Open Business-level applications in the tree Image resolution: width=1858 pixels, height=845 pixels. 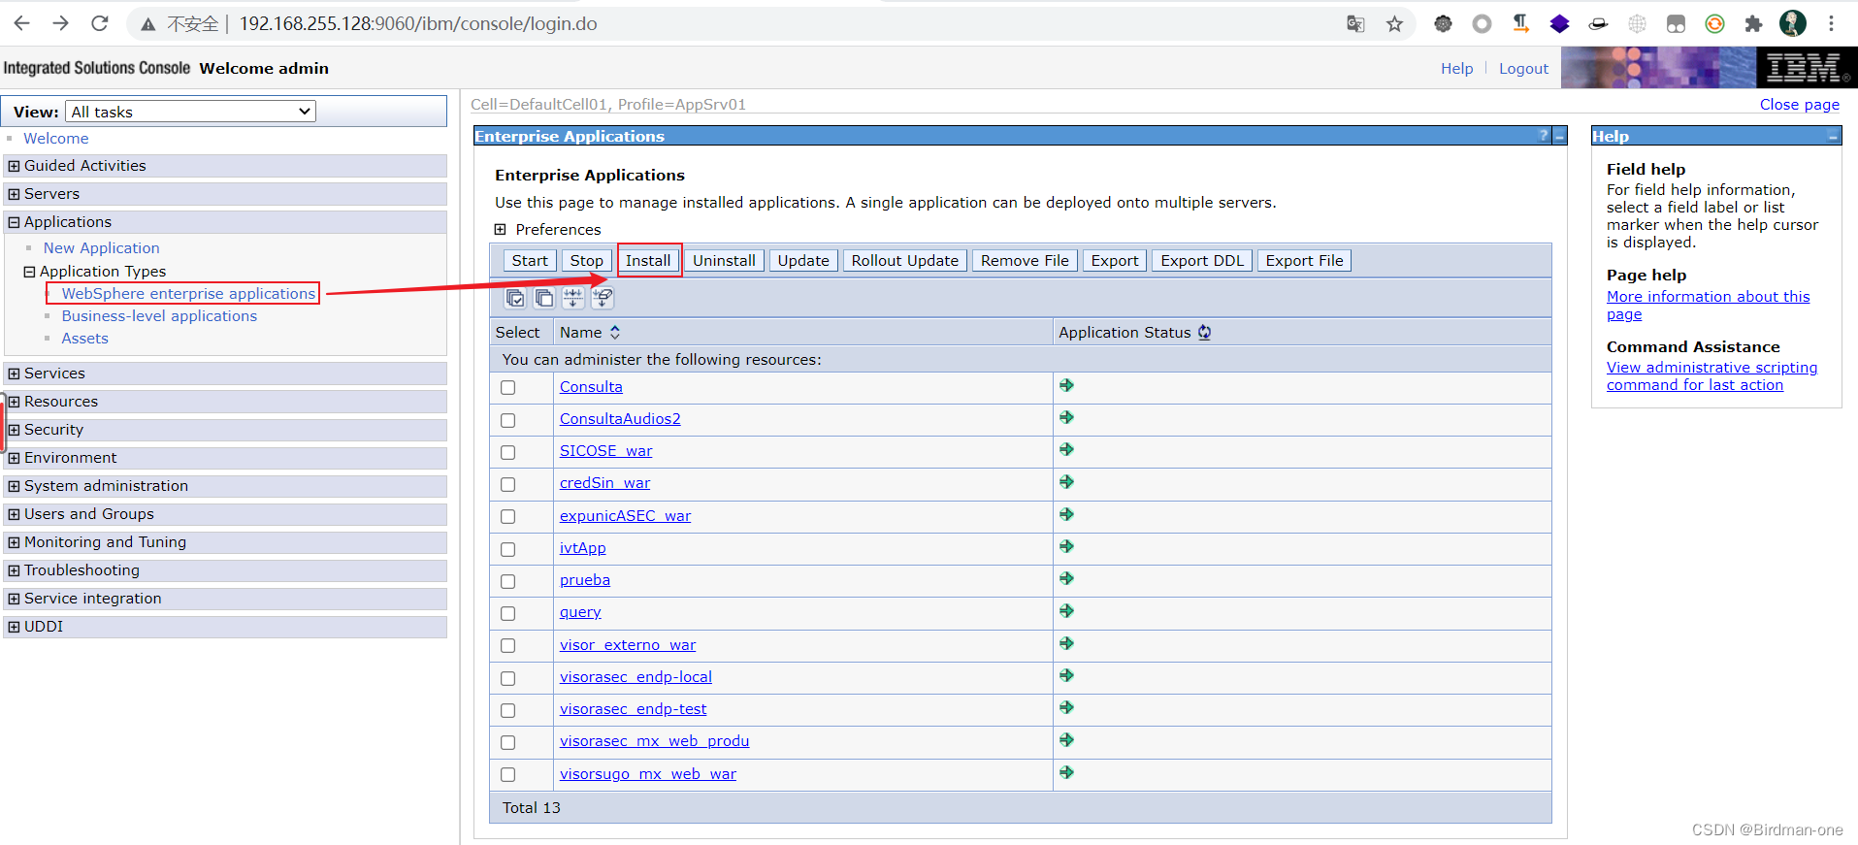tap(159, 316)
